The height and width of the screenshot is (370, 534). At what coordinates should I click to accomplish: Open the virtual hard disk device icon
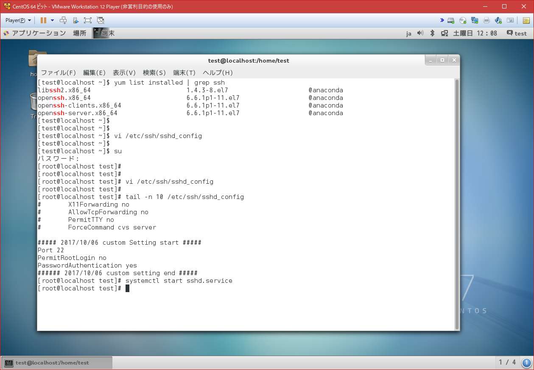450,20
